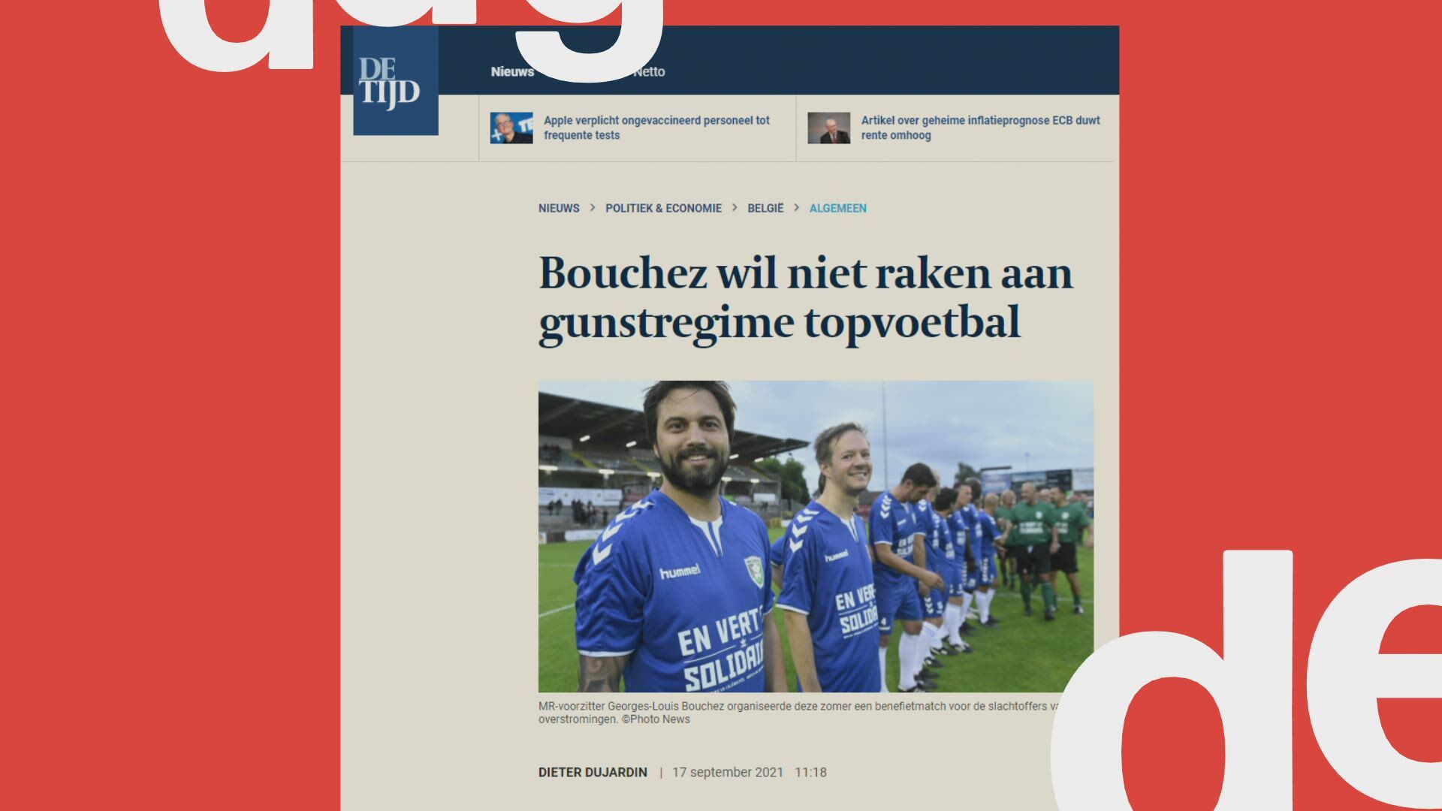The height and width of the screenshot is (811, 1442).
Task: Open the ECB inflation article thumbnail
Action: (829, 128)
